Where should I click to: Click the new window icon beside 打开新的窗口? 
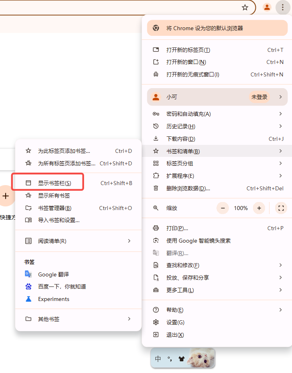tap(156, 62)
